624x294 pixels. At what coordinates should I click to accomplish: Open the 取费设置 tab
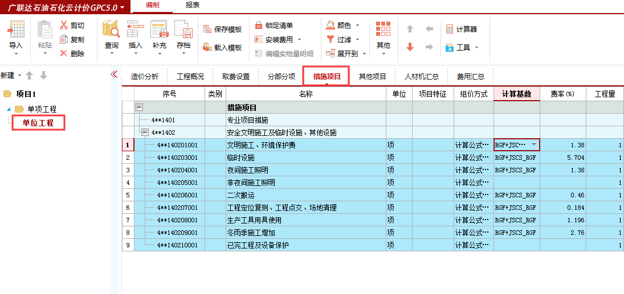tap(236, 77)
